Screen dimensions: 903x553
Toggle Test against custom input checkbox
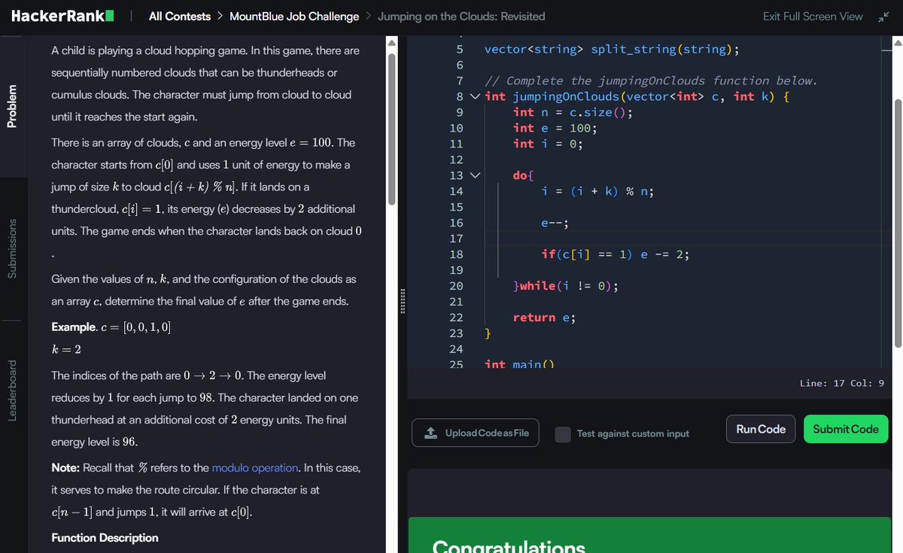coord(563,433)
